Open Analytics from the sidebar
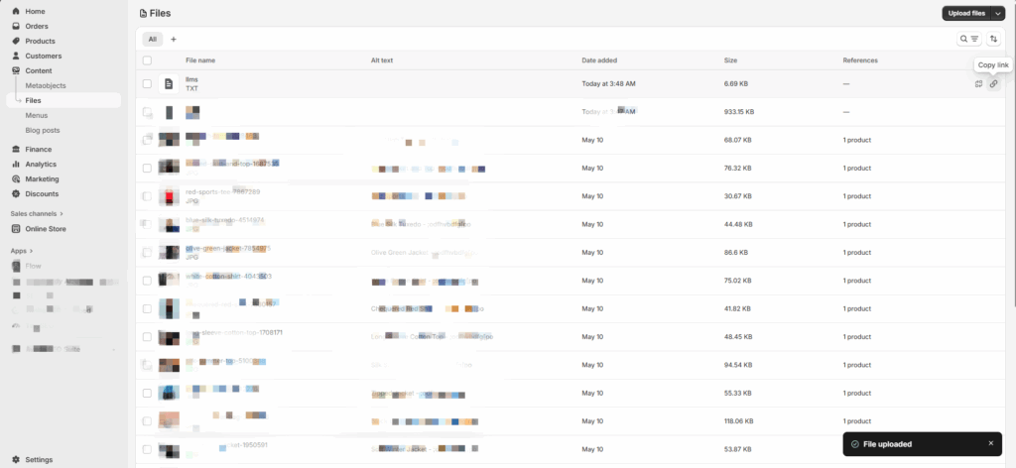Viewport: 1016px width, 468px height. (x=41, y=164)
